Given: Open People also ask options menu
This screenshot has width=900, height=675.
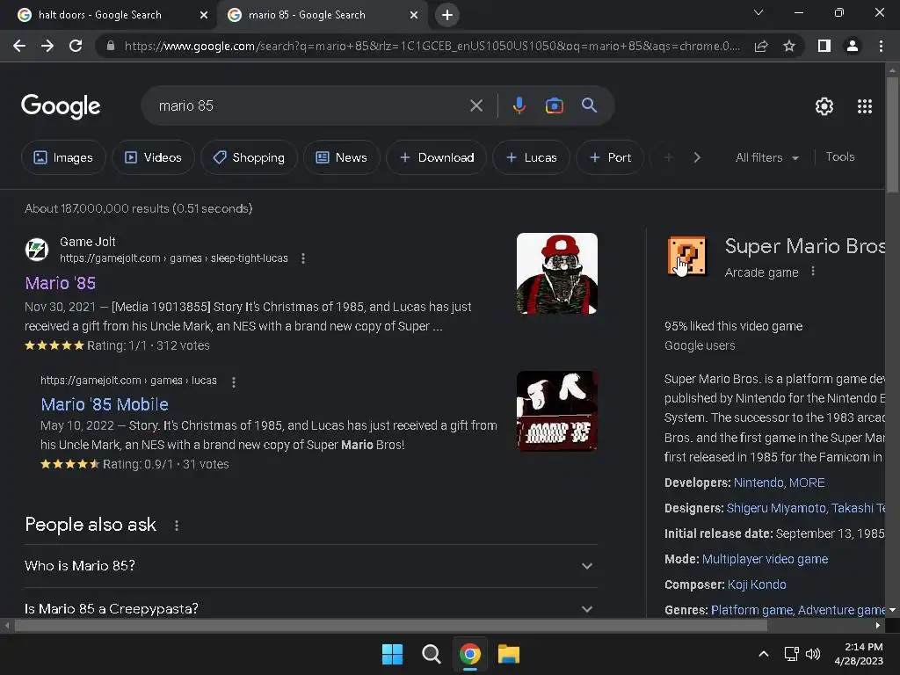Looking at the screenshot, I should (x=176, y=526).
